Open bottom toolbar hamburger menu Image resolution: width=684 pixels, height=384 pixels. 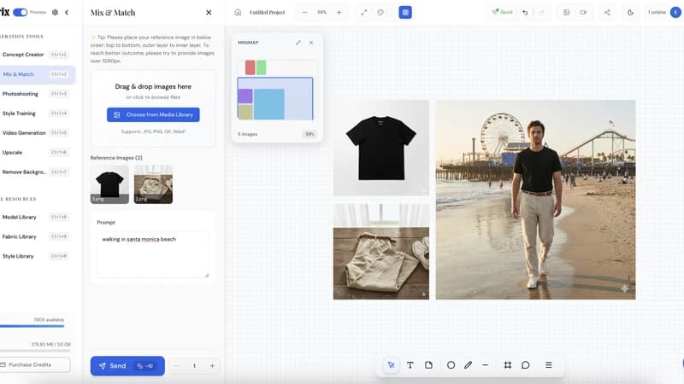tap(549, 365)
